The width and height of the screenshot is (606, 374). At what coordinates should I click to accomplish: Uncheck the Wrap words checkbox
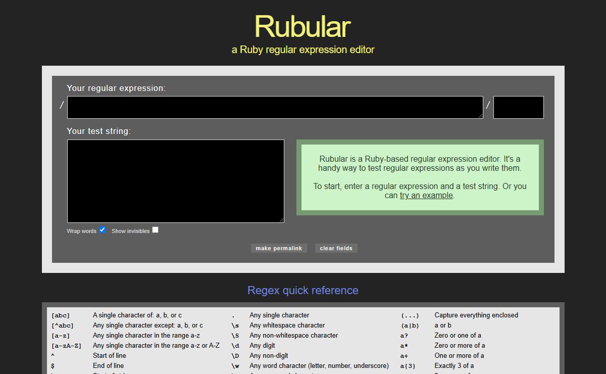tap(103, 229)
